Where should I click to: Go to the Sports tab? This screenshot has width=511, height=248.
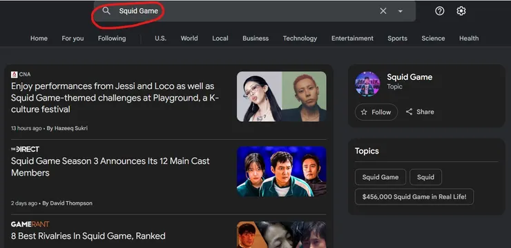click(x=397, y=39)
